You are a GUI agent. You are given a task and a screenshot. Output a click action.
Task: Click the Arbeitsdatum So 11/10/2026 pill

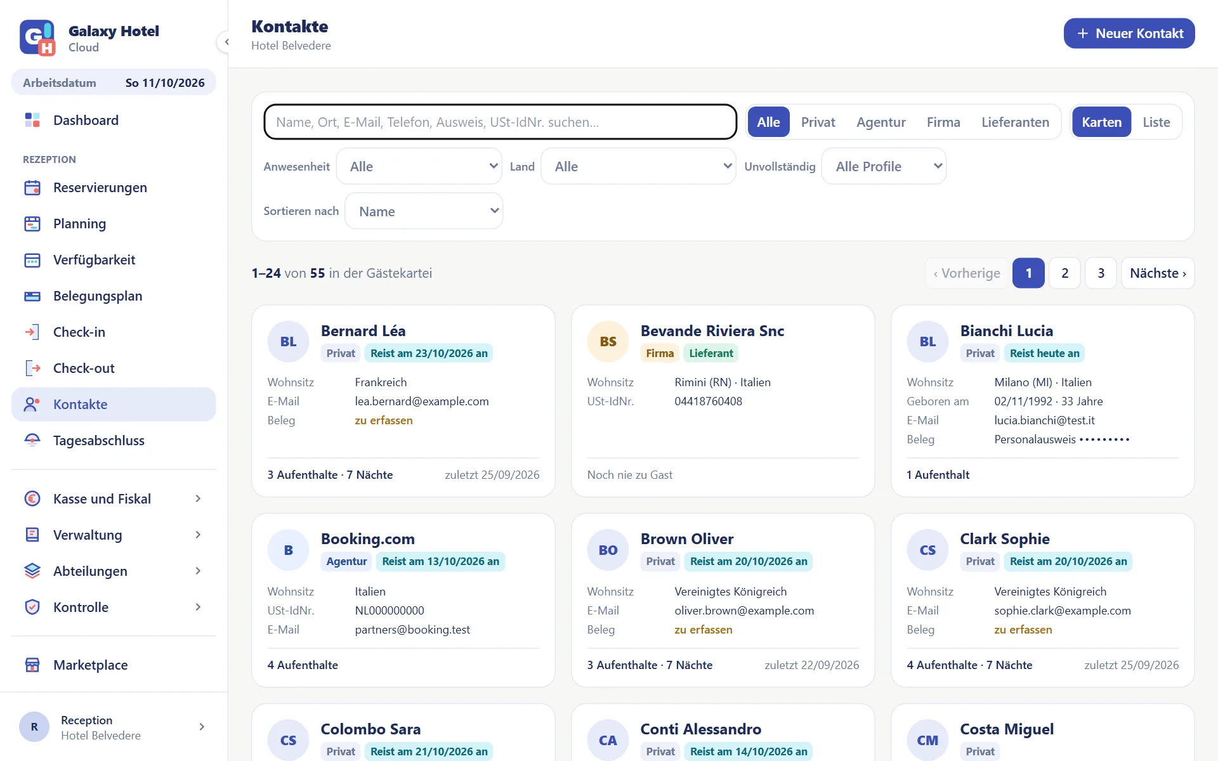[114, 82]
